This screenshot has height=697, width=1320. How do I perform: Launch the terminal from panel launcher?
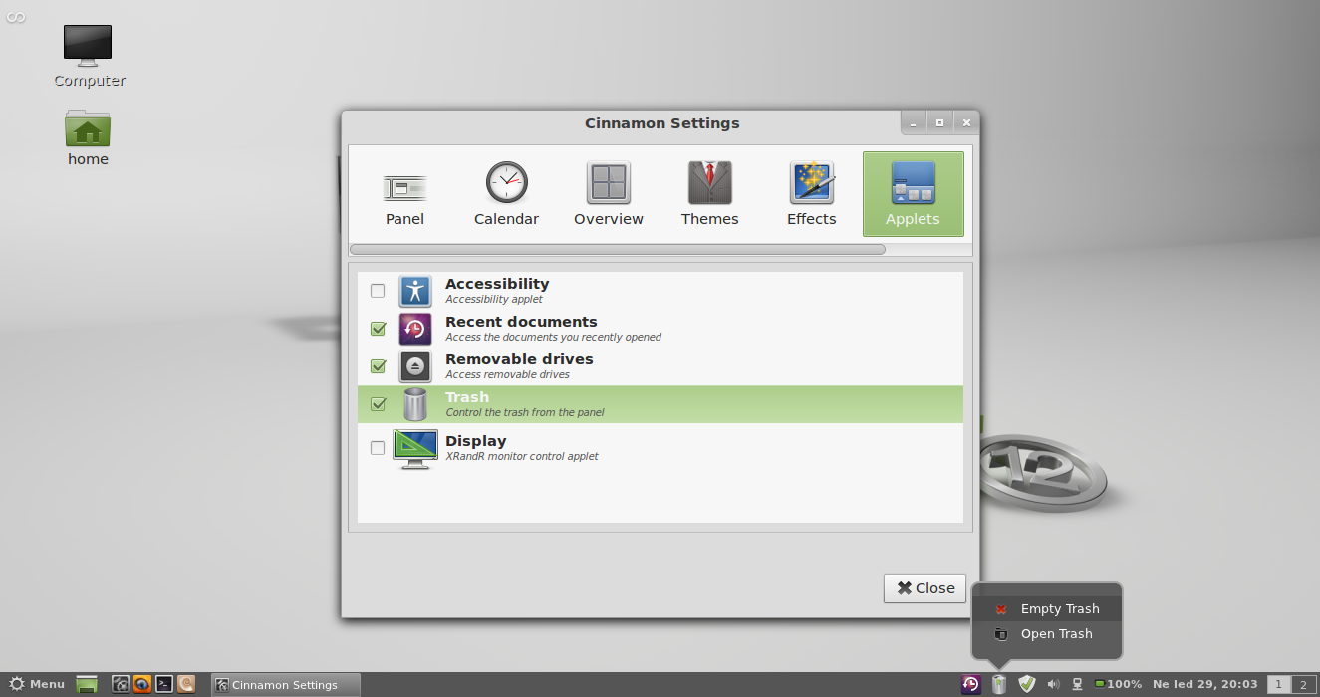point(164,684)
